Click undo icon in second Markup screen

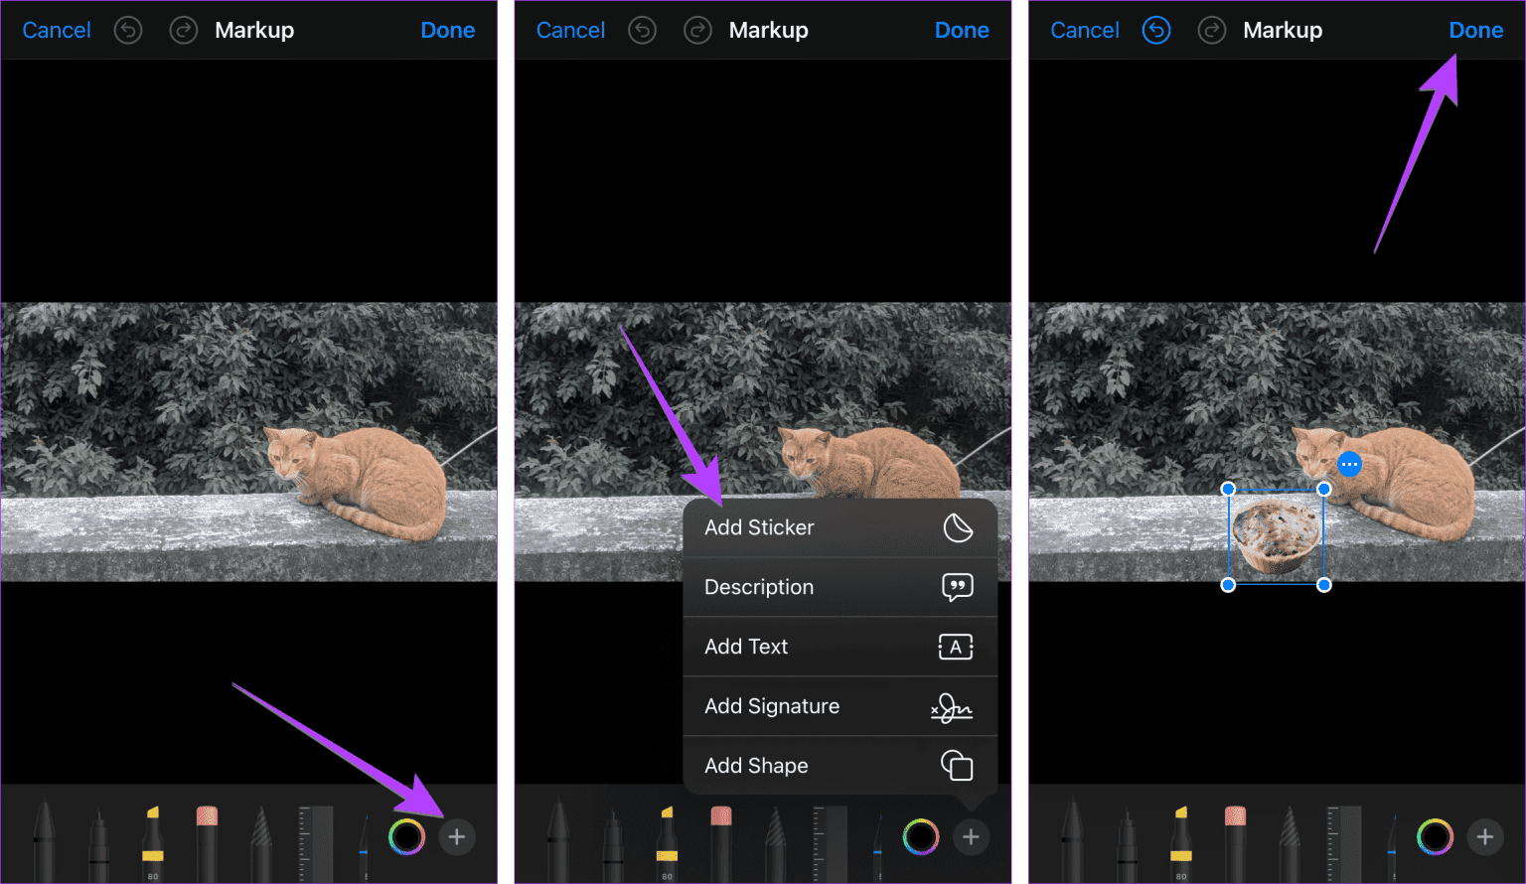point(643,31)
